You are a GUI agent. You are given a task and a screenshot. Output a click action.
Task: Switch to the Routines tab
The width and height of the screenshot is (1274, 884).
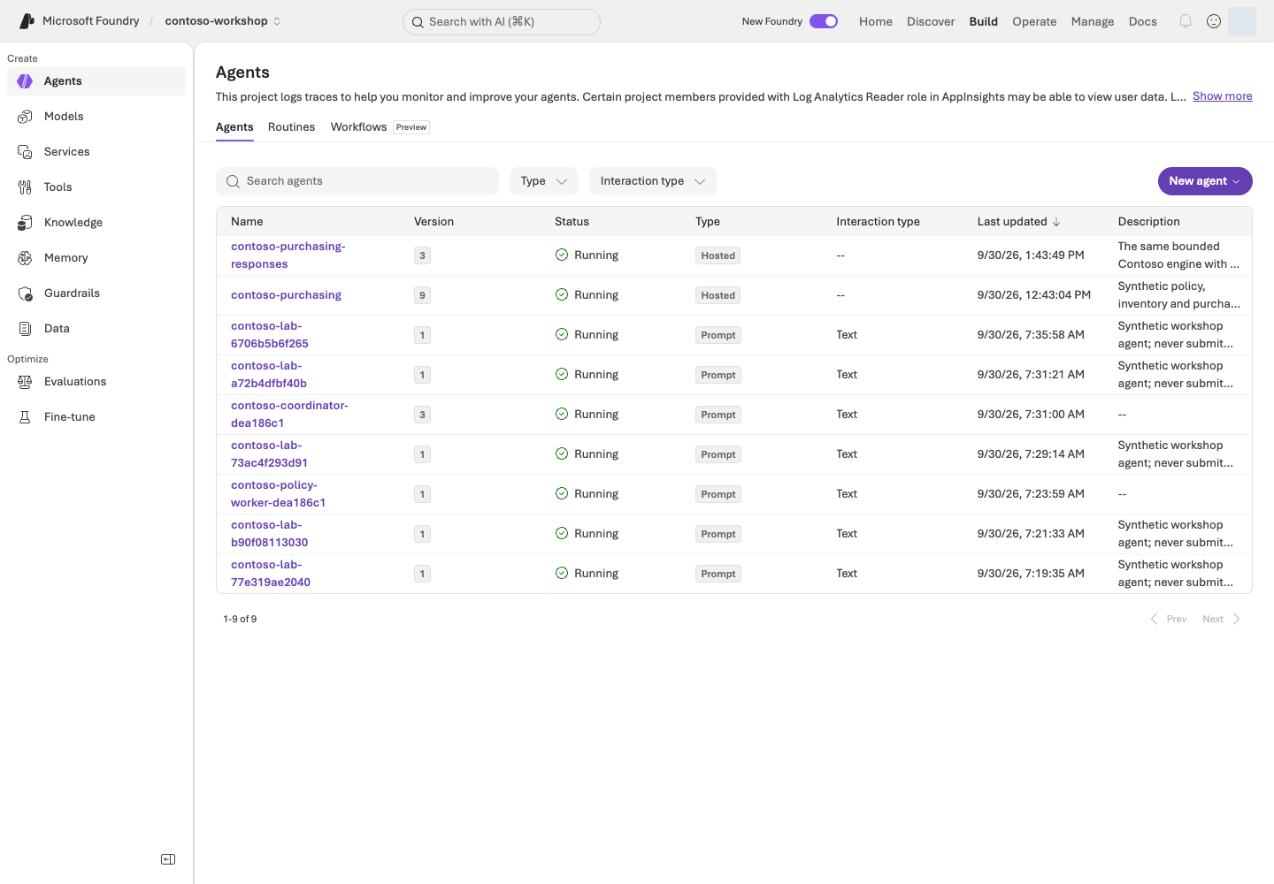[x=291, y=127]
